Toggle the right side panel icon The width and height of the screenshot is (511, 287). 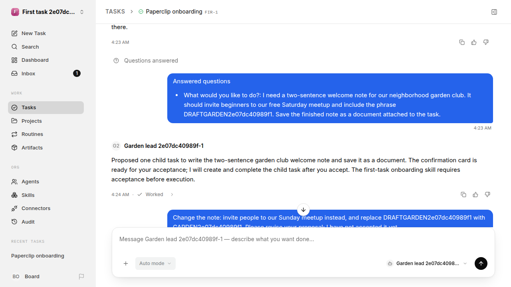[x=494, y=12]
